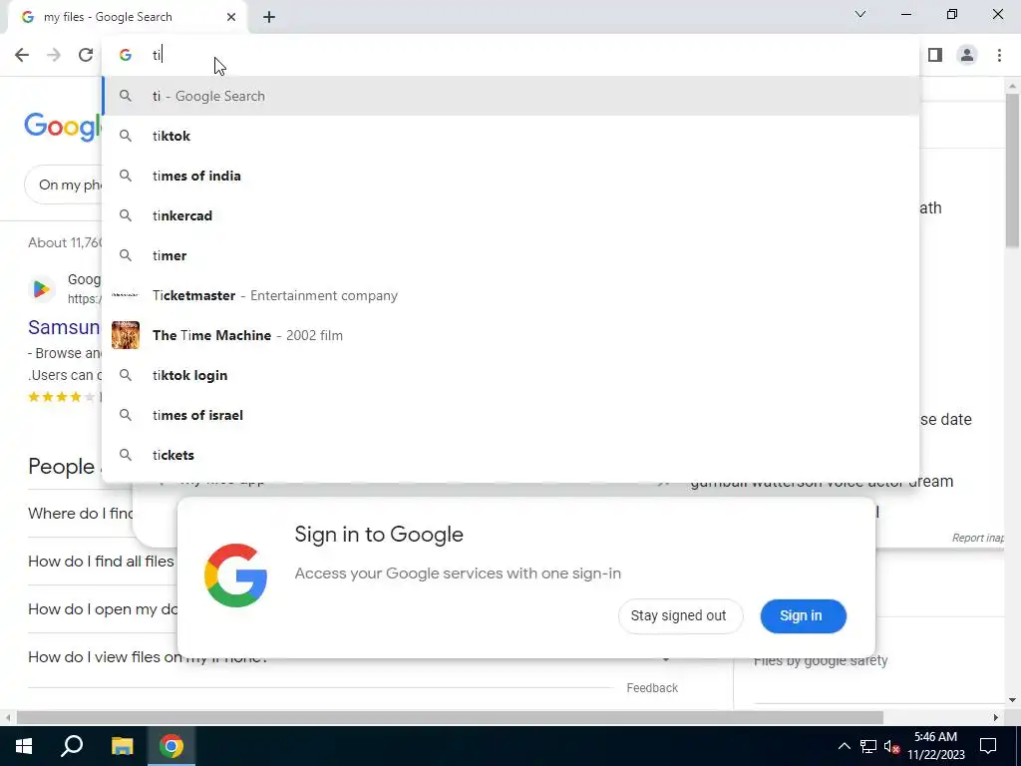Open a new tab with plus icon
The height and width of the screenshot is (766, 1021).
click(269, 17)
